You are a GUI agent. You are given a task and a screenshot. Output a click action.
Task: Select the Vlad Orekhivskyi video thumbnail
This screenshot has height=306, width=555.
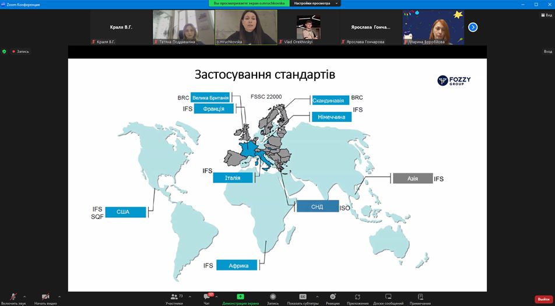[x=308, y=27]
